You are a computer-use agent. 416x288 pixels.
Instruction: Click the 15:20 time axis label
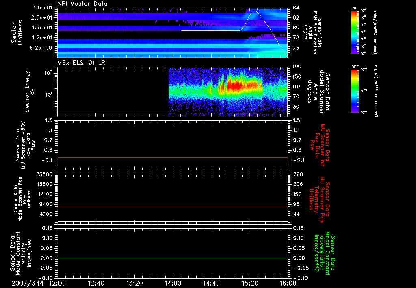click(x=250, y=284)
